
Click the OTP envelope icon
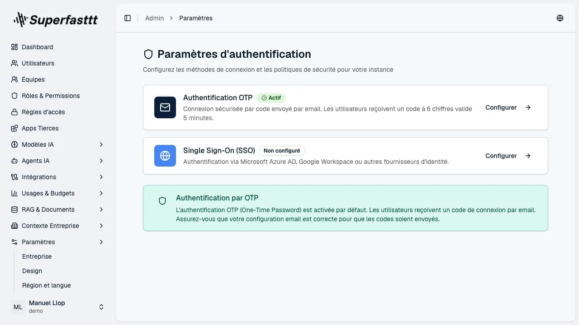tap(165, 107)
